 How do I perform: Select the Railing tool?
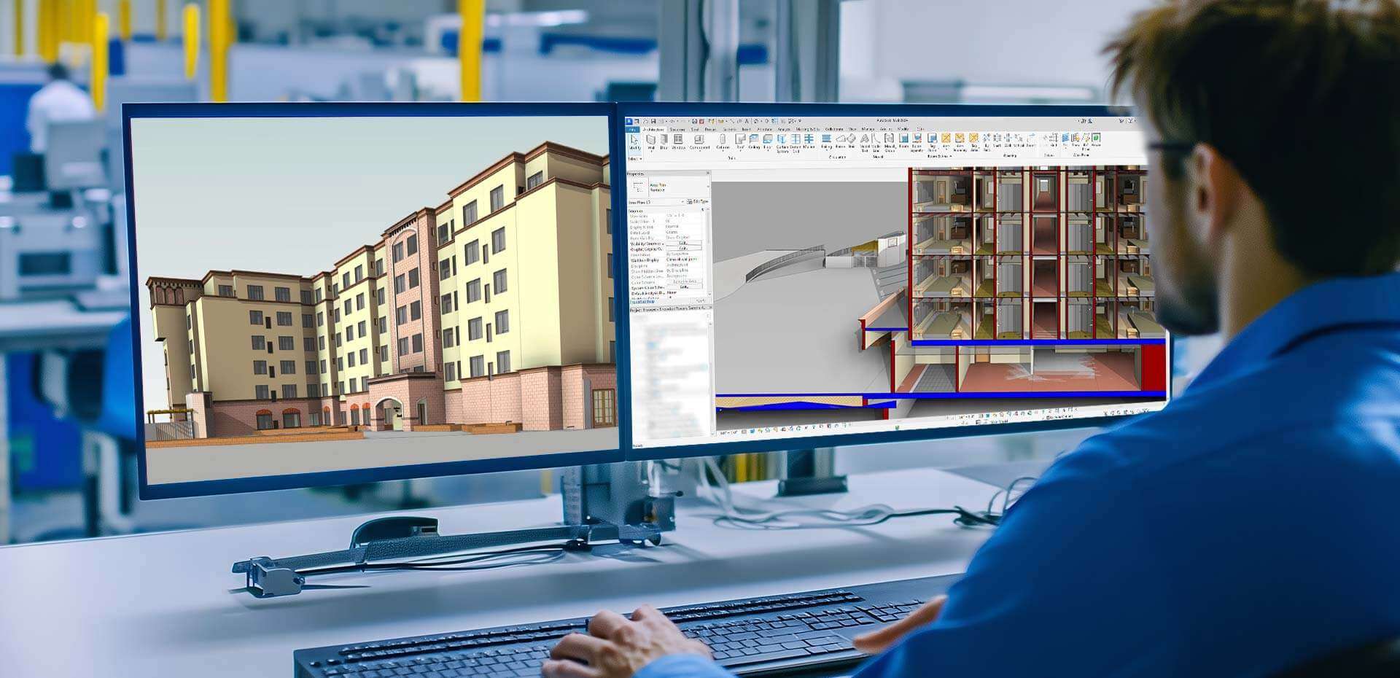[x=826, y=142]
